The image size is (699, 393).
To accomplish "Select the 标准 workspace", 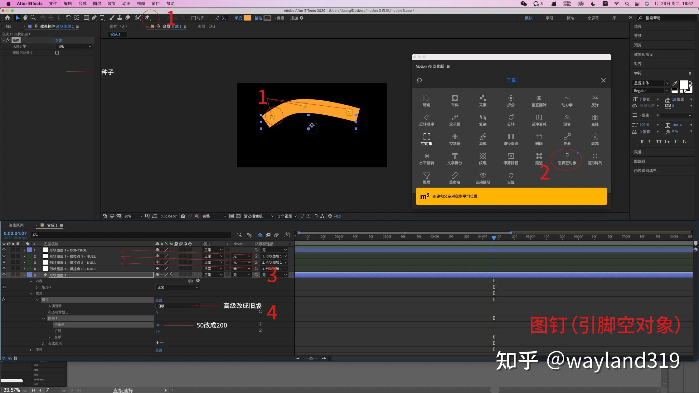I will [570, 18].
